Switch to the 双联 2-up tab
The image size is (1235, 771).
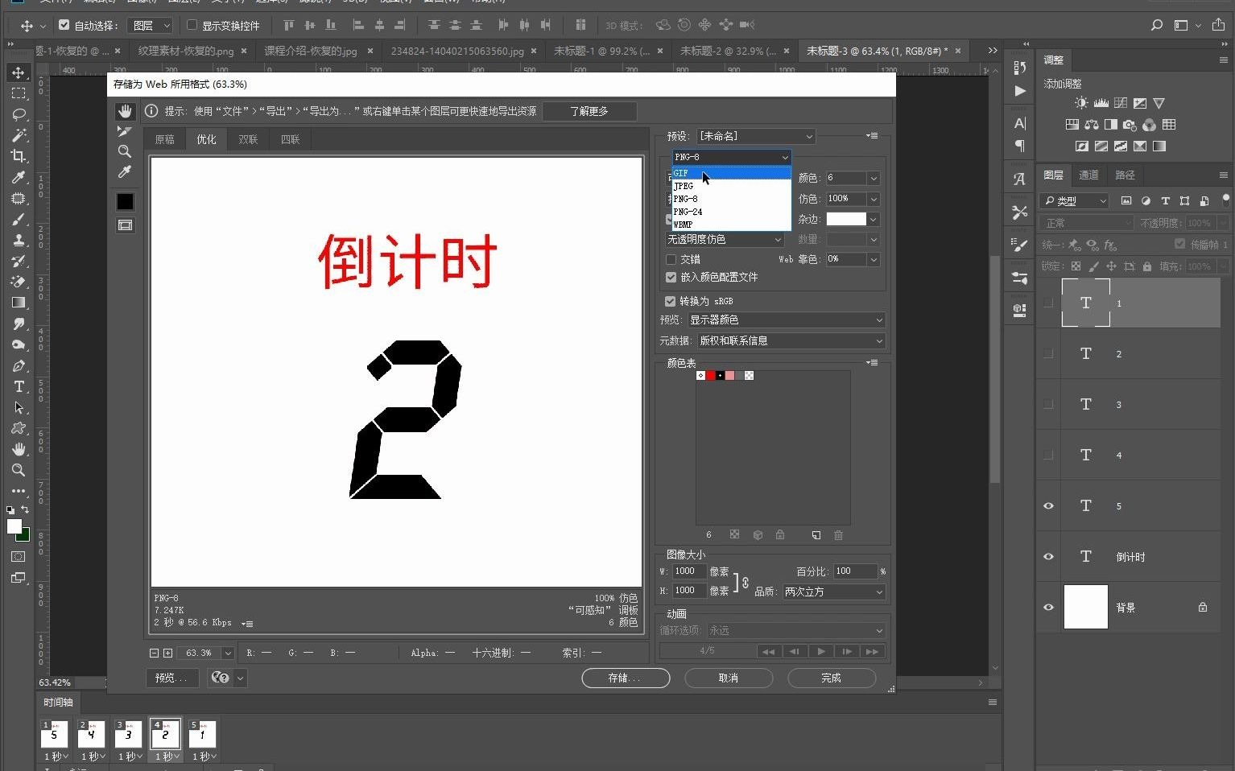pos(248,139)
